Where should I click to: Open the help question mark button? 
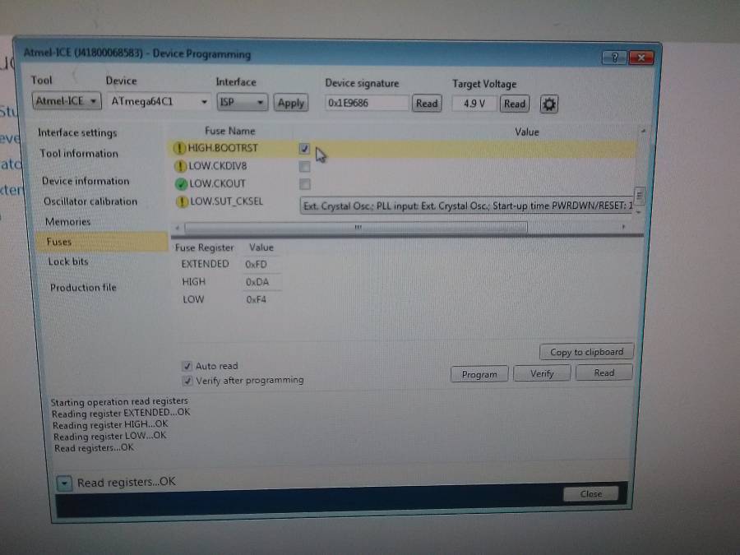click(x=614, y=58)
